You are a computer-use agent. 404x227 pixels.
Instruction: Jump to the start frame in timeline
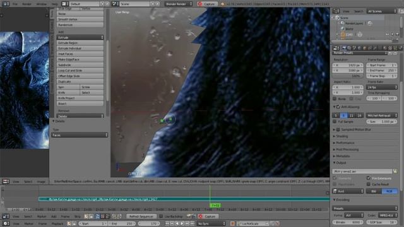point(167,224)
